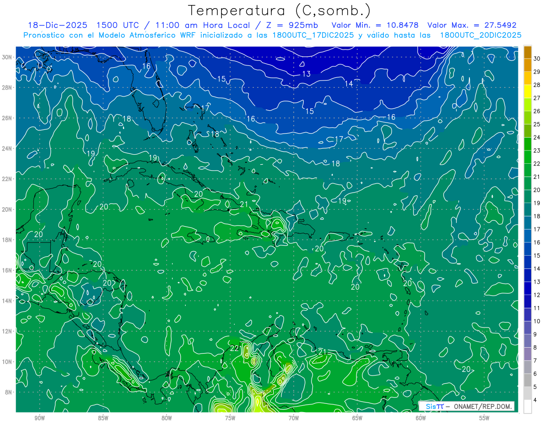Click the legend scale value 4
This screenshot has width=549, height=424.
pyautogui.click(x=535, y=400)
